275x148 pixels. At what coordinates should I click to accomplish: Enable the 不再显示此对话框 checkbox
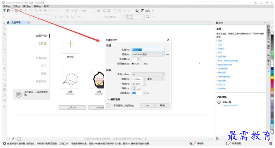[x=112, y=106]
